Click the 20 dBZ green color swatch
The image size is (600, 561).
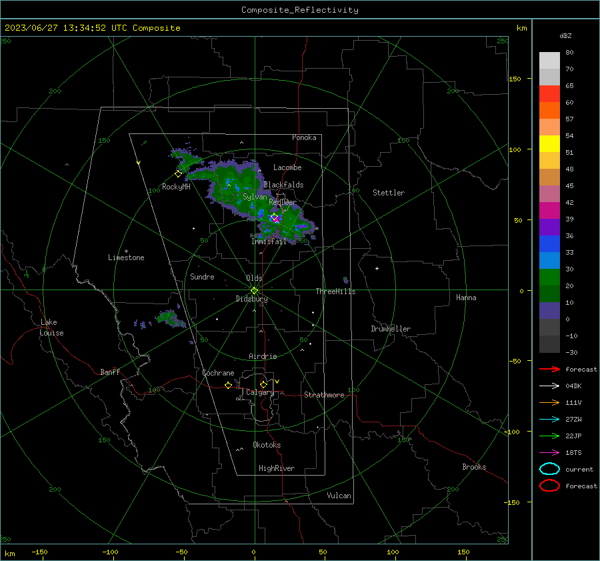(549, 294)
